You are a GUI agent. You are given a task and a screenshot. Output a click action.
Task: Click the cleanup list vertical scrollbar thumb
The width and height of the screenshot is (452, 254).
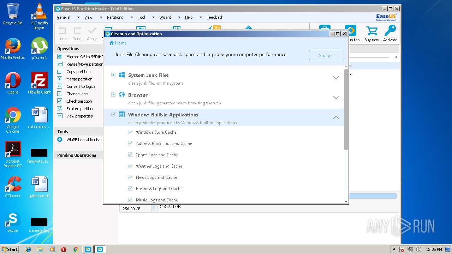click(346, 109)
